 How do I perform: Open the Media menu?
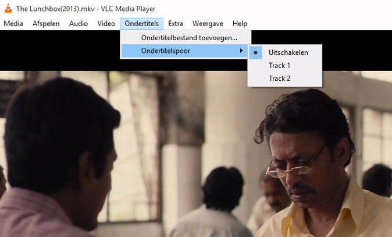[13, 23]
